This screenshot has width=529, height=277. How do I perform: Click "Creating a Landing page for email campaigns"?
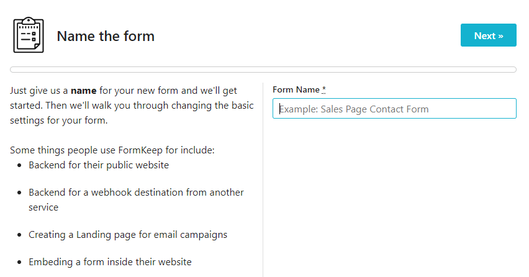128,235
